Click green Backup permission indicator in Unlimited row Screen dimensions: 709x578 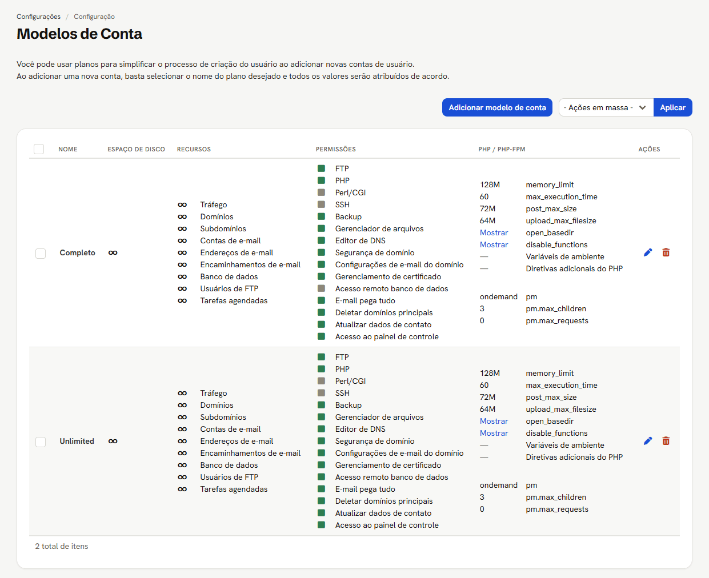click(322, 405)
